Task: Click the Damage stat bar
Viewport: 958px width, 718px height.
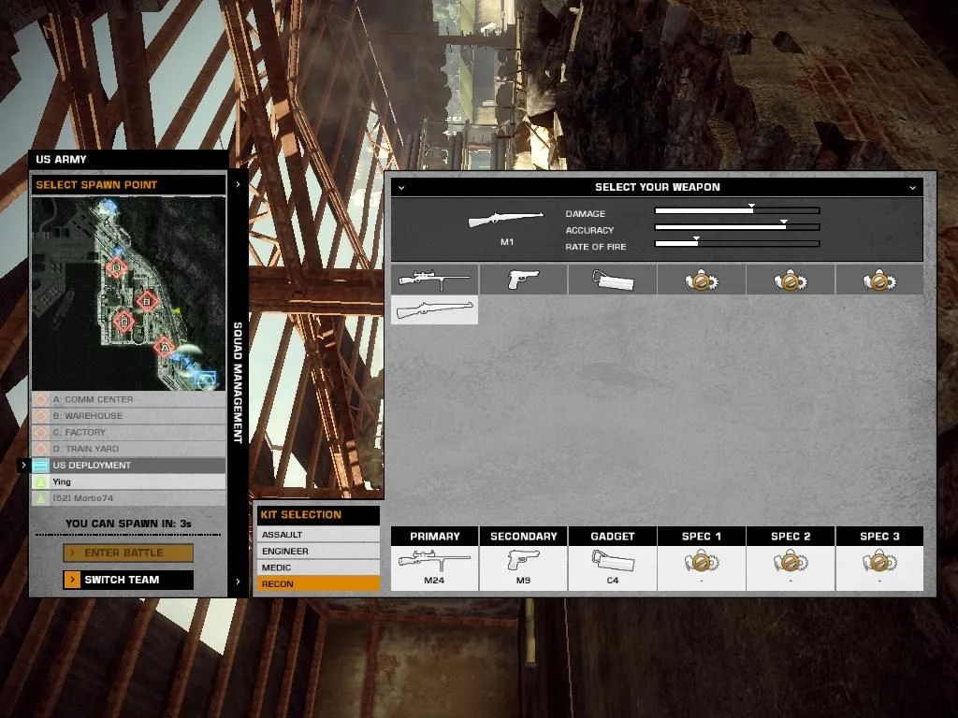Action: pos(737,210)
